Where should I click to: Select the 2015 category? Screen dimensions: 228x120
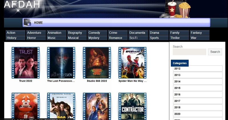tap(198, 88)
